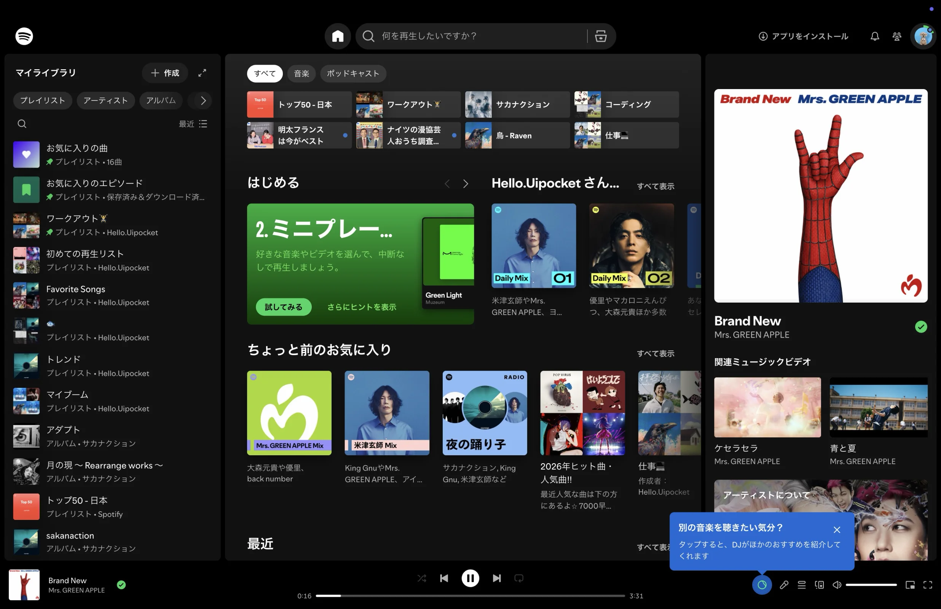Filter library by プレイリスト

click(x=43, y=100)
